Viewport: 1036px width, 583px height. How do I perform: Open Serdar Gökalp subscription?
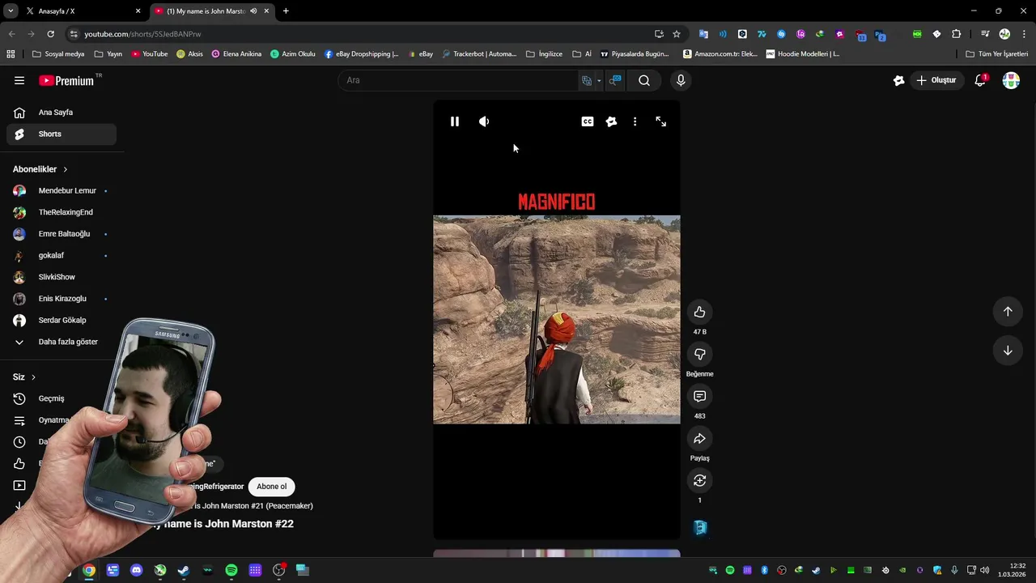(x=62, y=320)
